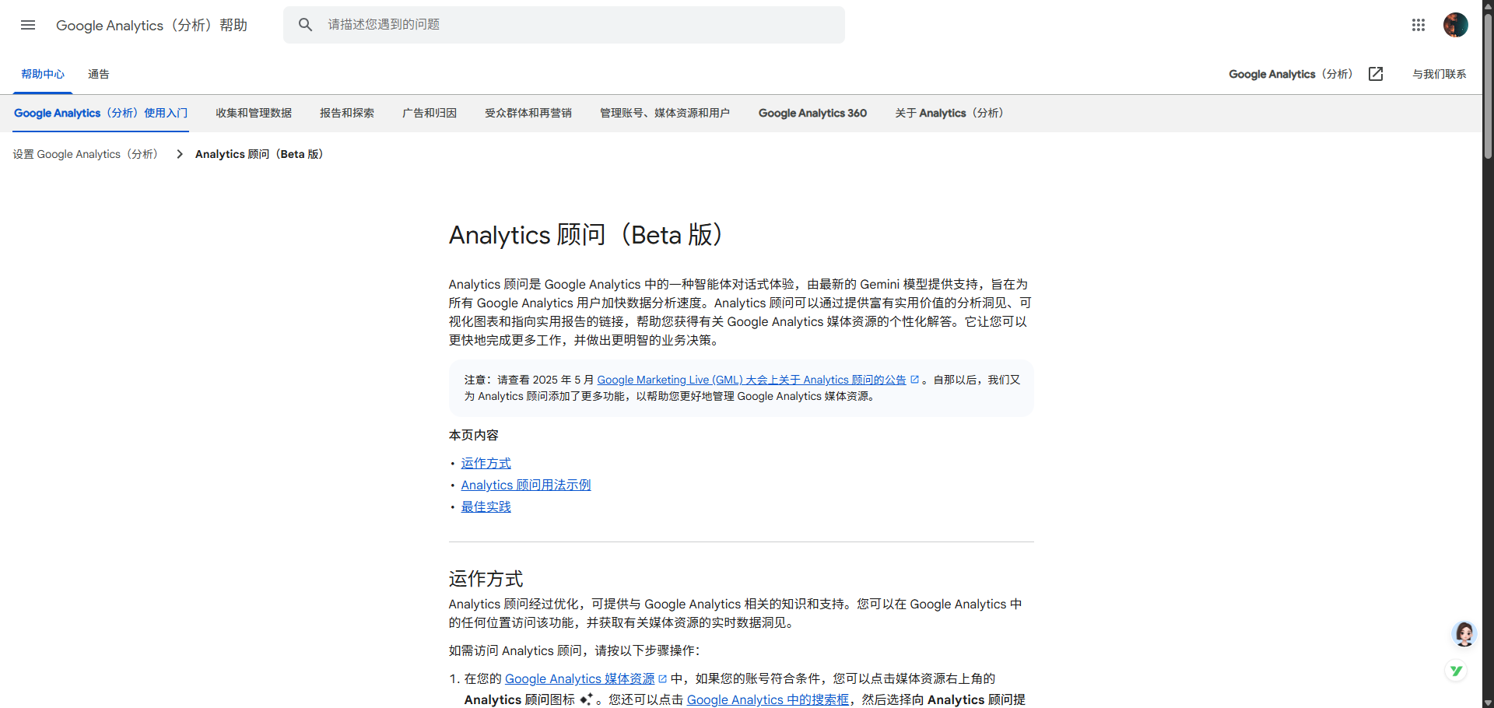
Task: Open the 最佳实践 anchor link
Action: coord(486,506)
